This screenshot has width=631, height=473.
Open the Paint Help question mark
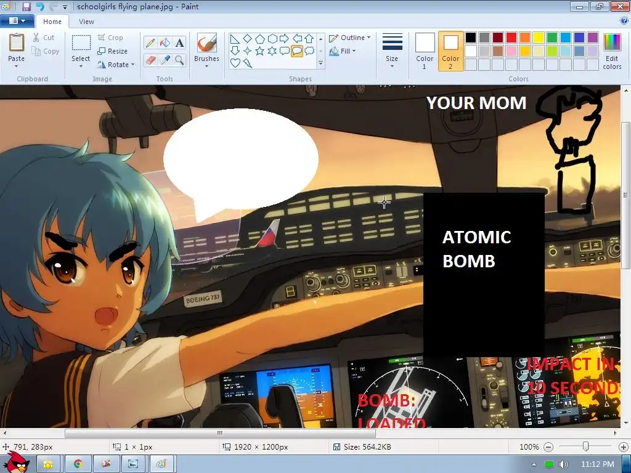(624, 21)
